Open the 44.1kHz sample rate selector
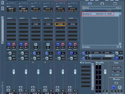 [x=116, y=71]
